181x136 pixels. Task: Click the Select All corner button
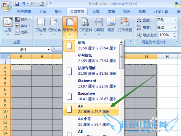[5, 56]
